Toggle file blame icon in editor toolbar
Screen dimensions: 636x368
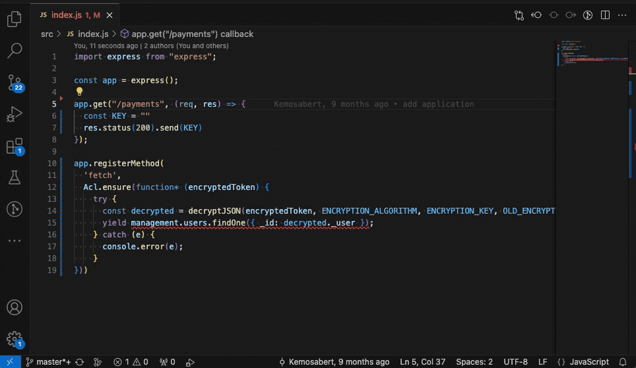click(588, 15)
